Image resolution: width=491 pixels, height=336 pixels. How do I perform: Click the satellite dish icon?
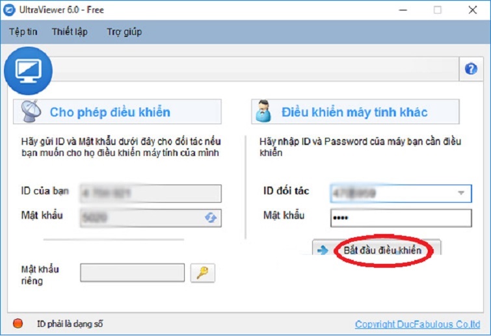pos(31,112)
